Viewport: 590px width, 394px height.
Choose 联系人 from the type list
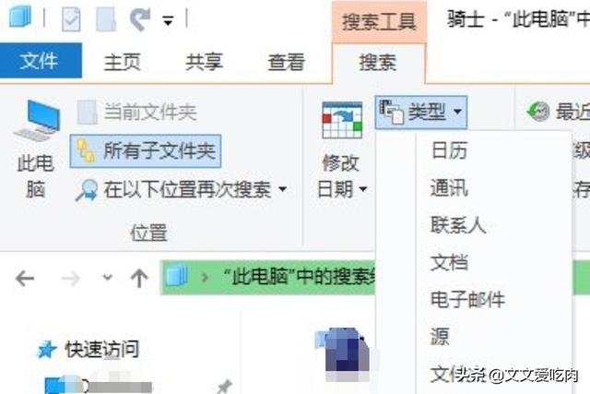458,225
